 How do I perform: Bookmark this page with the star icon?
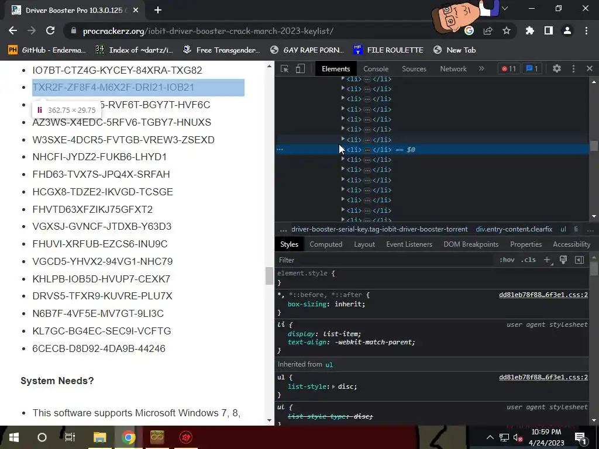pos(507,30)
